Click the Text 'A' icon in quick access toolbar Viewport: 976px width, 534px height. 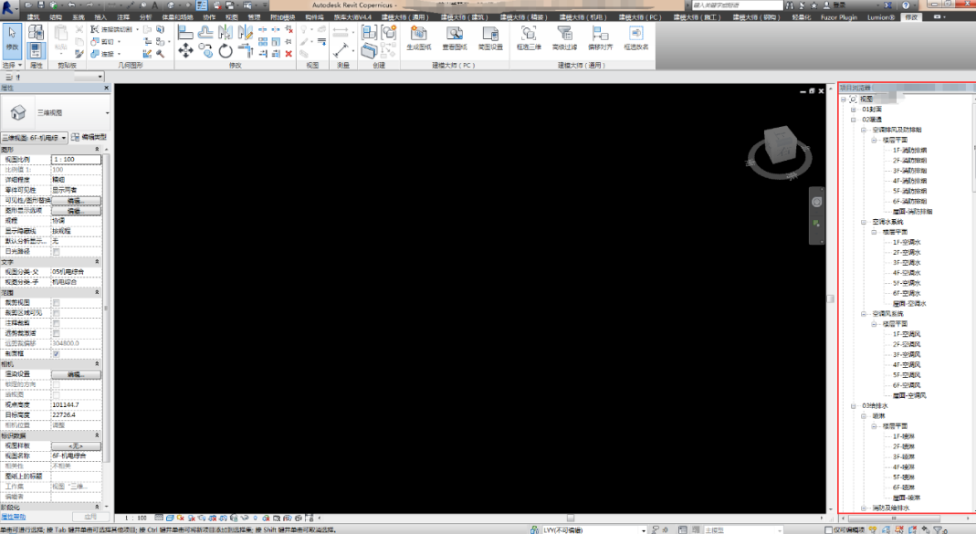[155, 5]
